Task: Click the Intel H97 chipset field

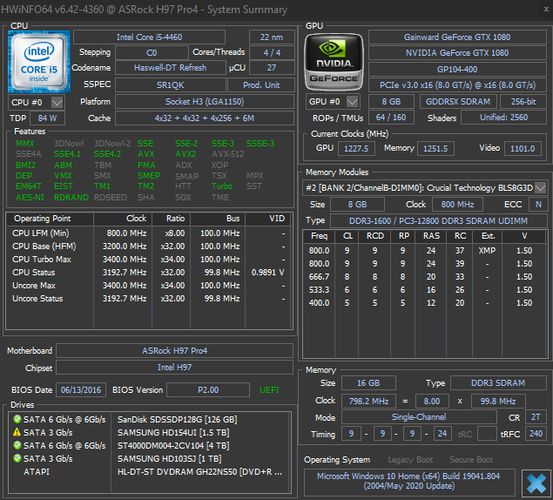Action: (174, 368)
